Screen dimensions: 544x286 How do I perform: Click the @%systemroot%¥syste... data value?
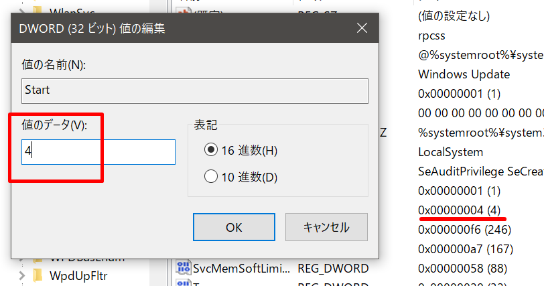[481, 55]
